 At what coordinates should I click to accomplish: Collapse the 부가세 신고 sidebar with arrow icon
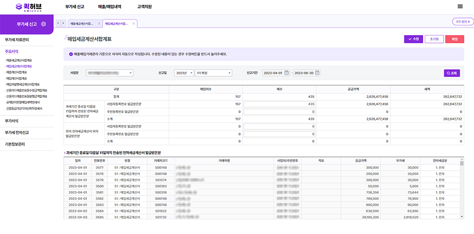[43, 24]
